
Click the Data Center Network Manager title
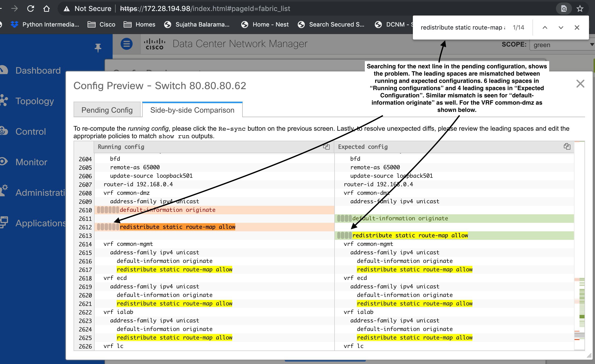click(240, 44)
